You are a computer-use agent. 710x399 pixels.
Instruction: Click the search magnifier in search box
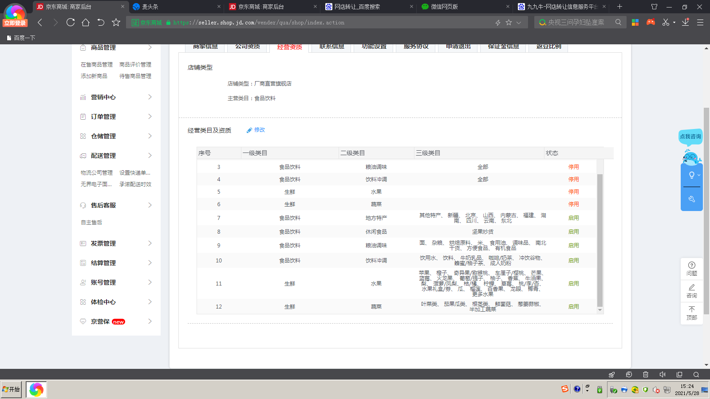[618, 22]
